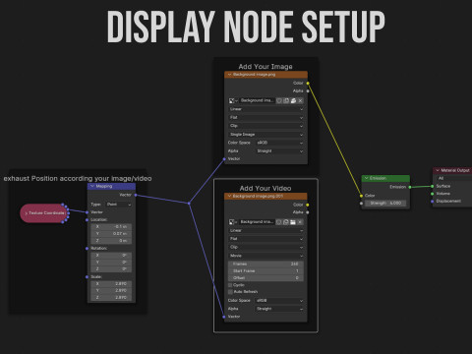Open image browse icon in Add Your Video node
Screen dimensions: 472x354
[233, 222]
